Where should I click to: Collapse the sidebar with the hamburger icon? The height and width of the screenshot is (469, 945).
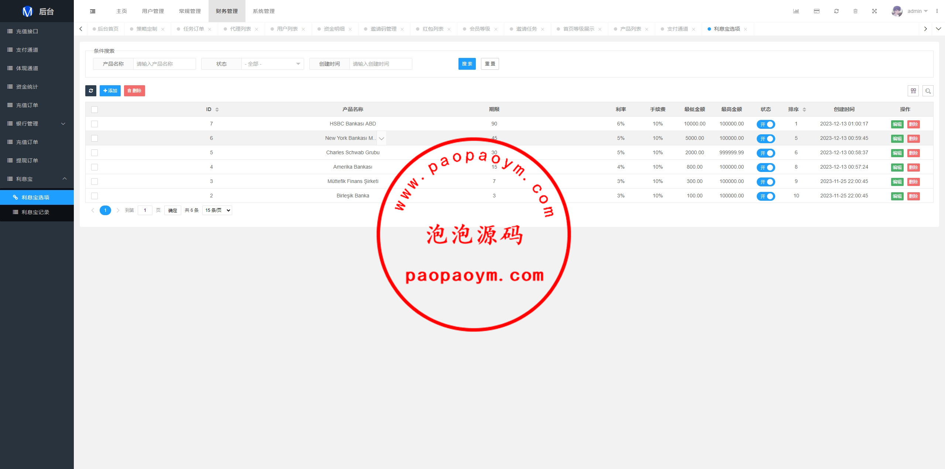coord(93,11)
